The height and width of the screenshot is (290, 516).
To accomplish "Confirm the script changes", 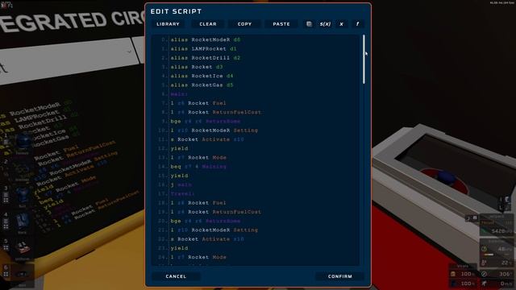I will [x=340, y=276].
